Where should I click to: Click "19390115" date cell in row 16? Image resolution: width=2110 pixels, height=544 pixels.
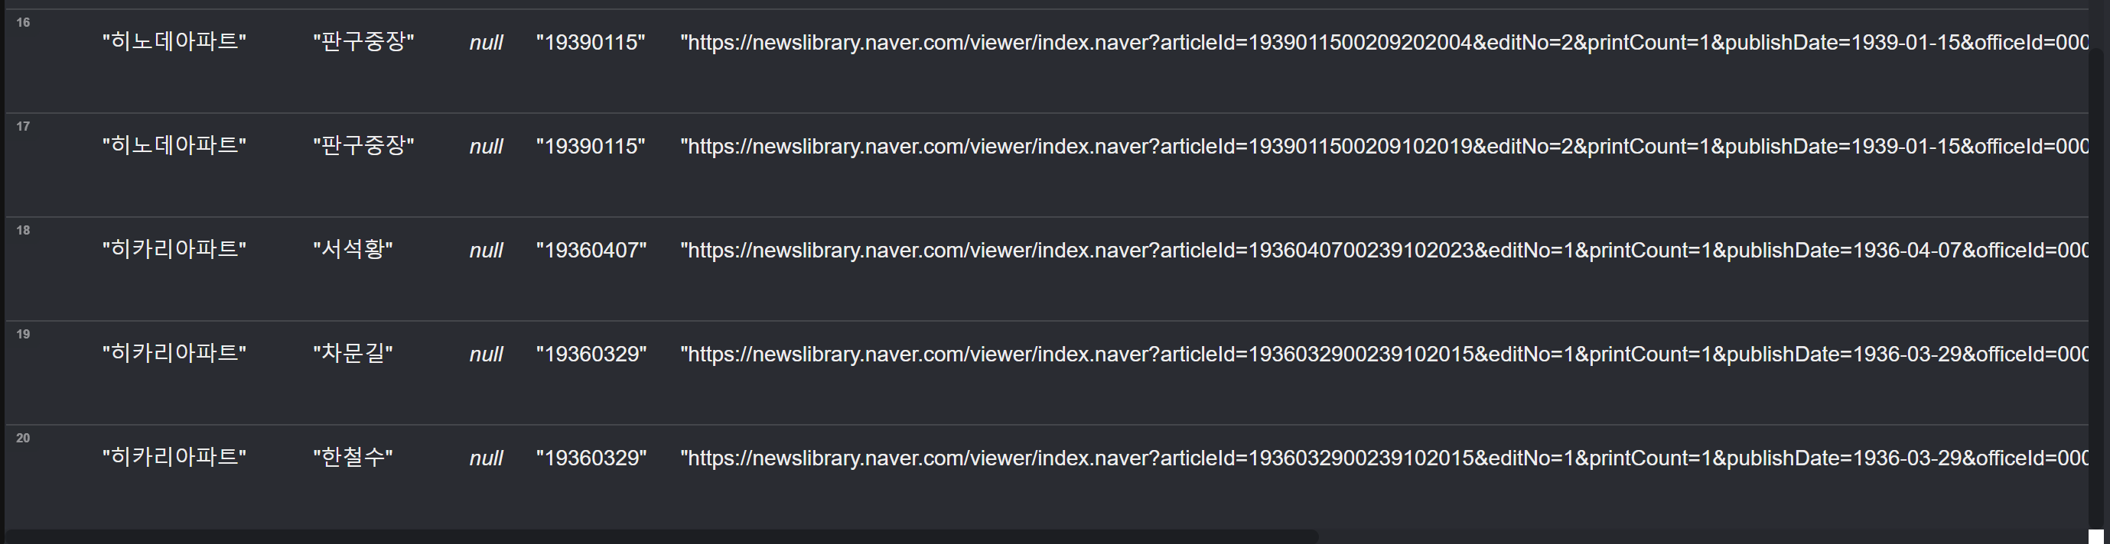coord(591,43)
